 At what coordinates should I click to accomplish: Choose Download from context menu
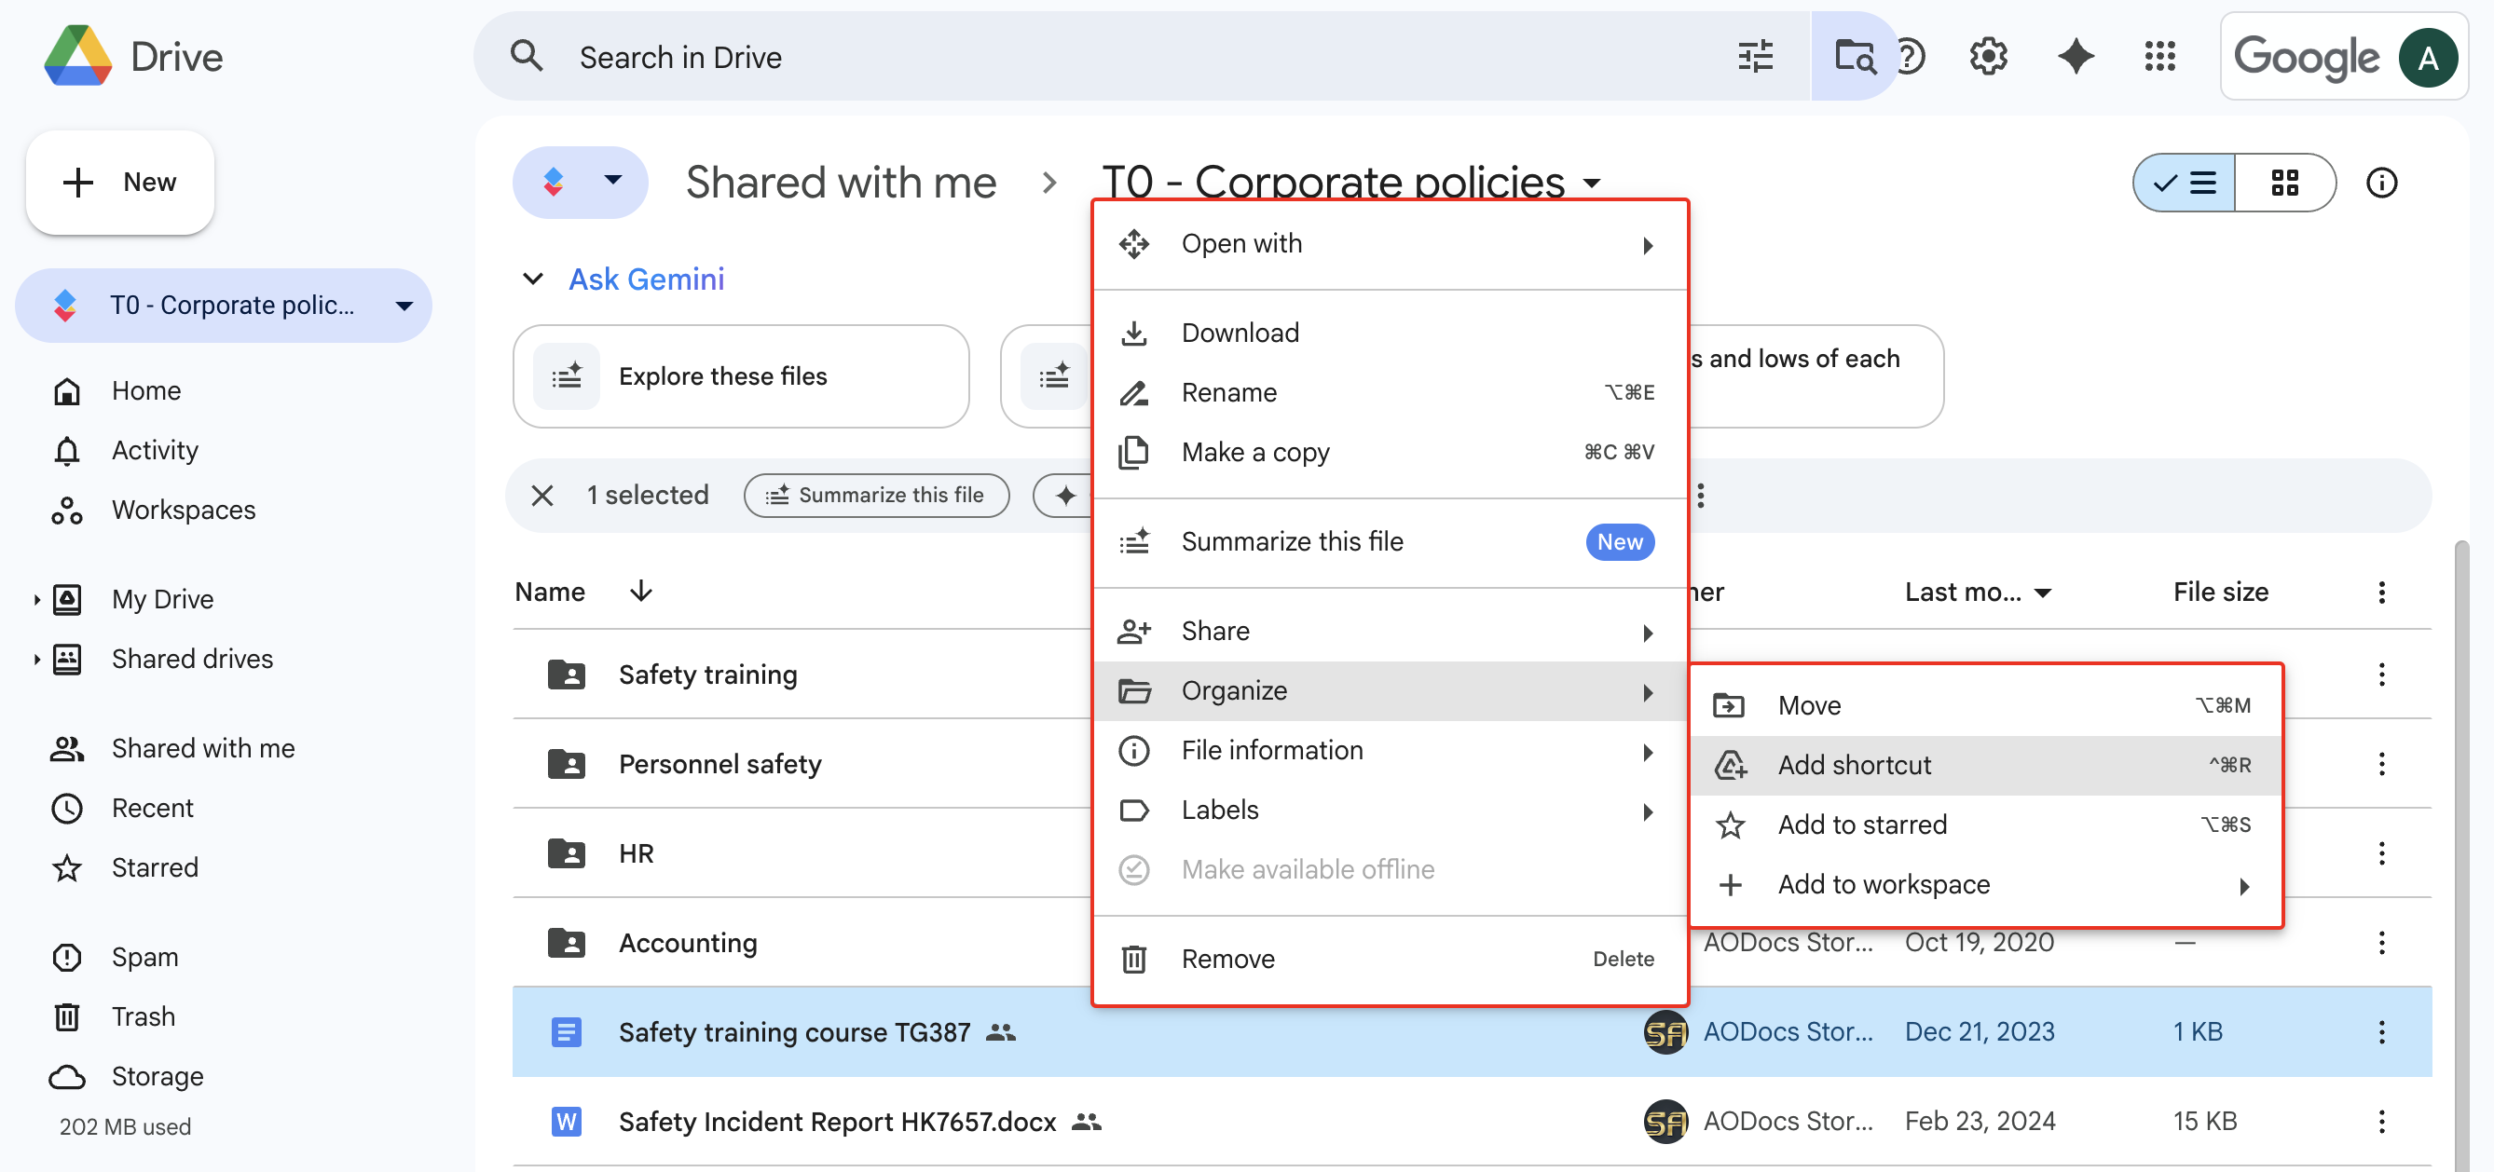point(1390,333)
